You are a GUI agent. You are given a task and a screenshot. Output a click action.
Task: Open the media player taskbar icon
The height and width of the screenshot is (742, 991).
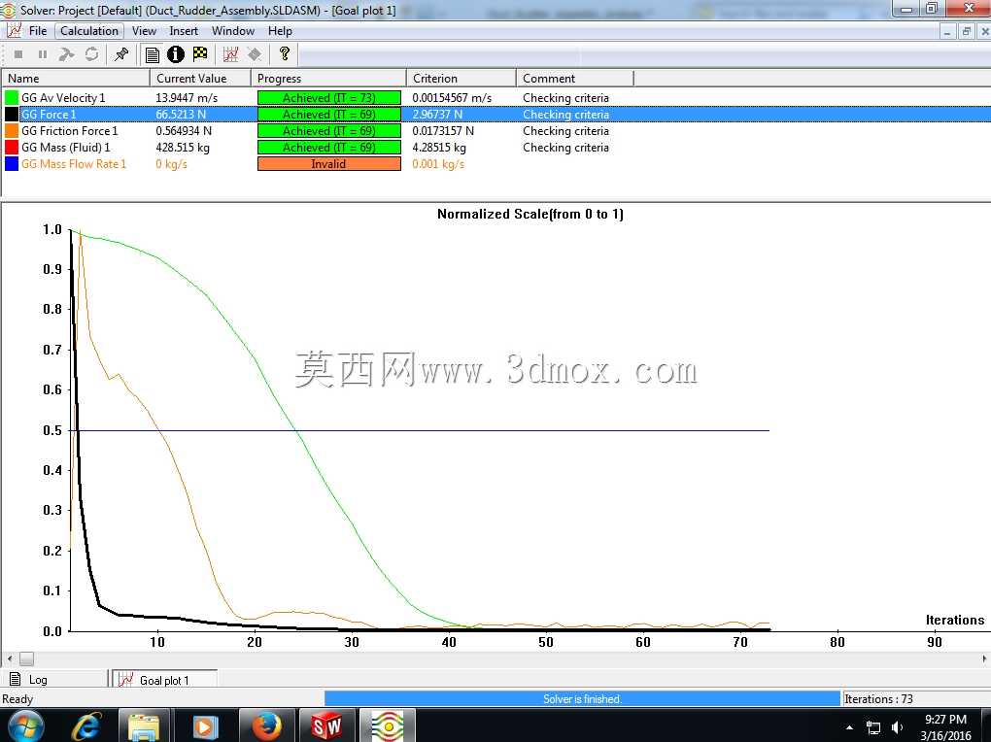[205, 725]
